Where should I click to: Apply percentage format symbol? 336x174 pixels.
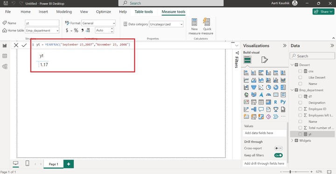point(76,30)
